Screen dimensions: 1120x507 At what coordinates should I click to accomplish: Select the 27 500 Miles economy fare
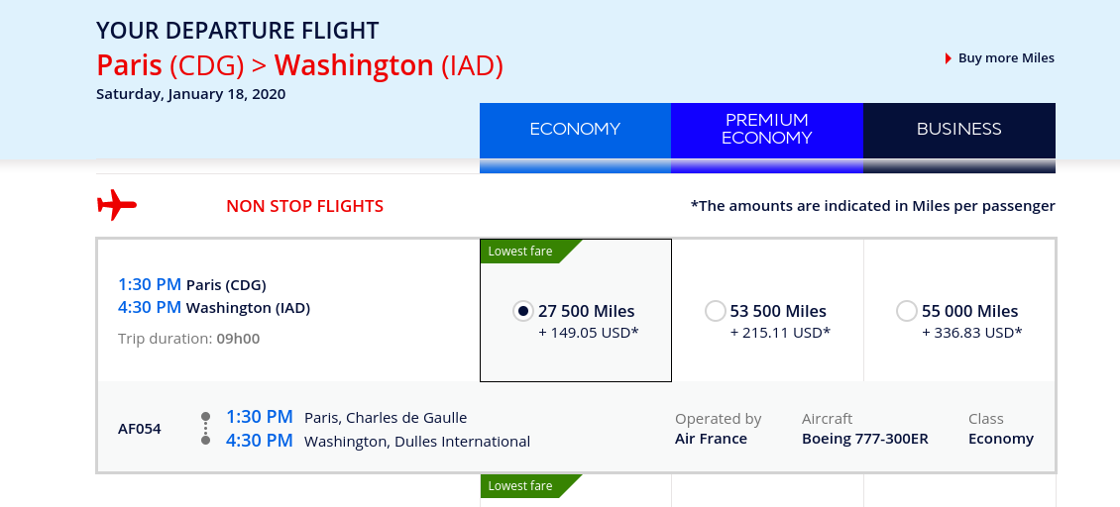(523, 311)
